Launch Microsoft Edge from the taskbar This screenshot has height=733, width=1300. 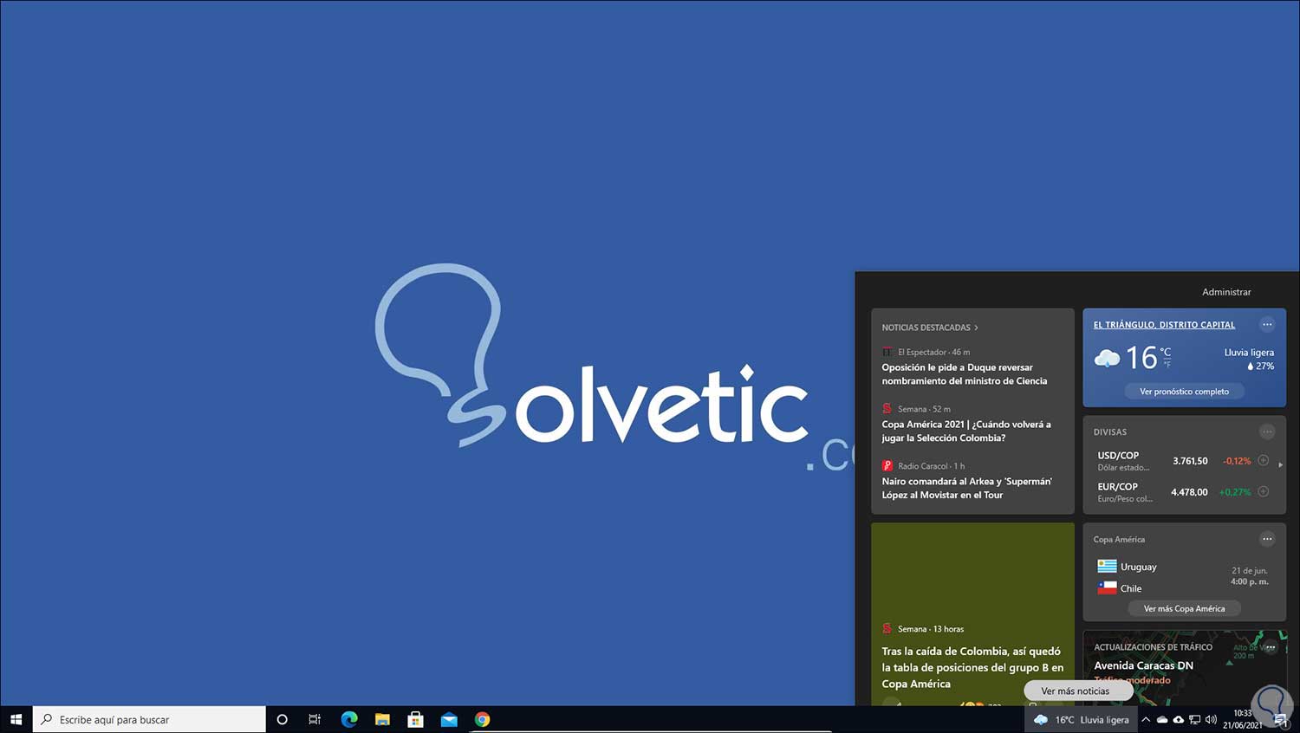(349, 719)
